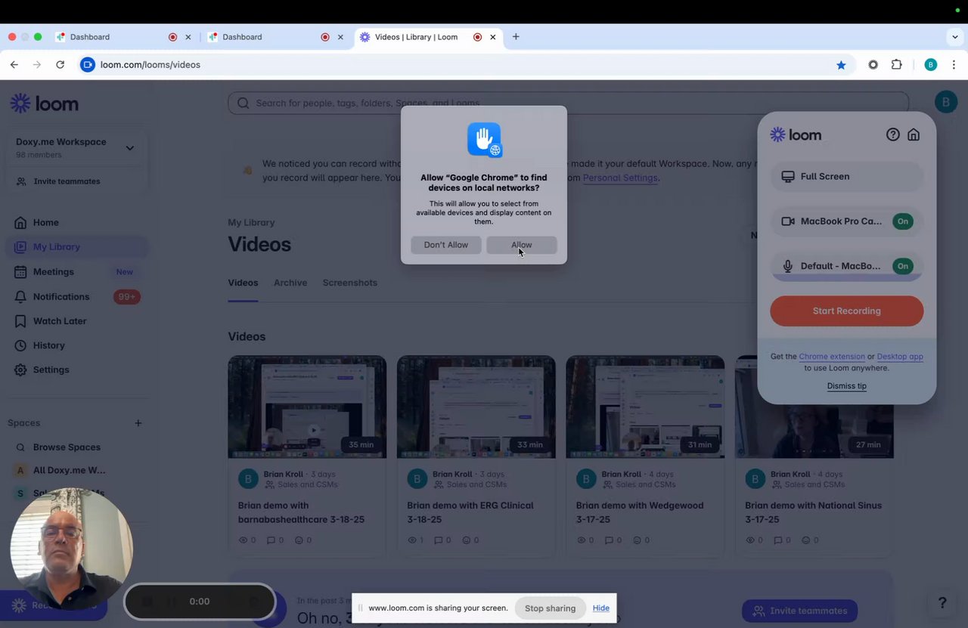The height and width of the screenshot is (628, 968).
Task: Click the Brian Kroll avatar on National Sinus card
Action: (x=755, y=479)
